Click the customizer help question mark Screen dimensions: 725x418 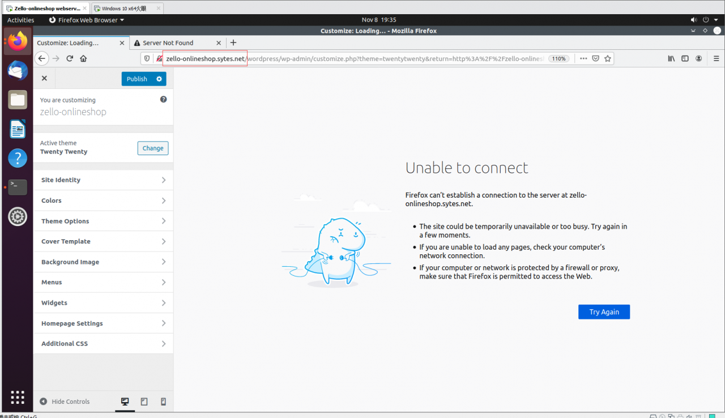click(x=164, y=99)
